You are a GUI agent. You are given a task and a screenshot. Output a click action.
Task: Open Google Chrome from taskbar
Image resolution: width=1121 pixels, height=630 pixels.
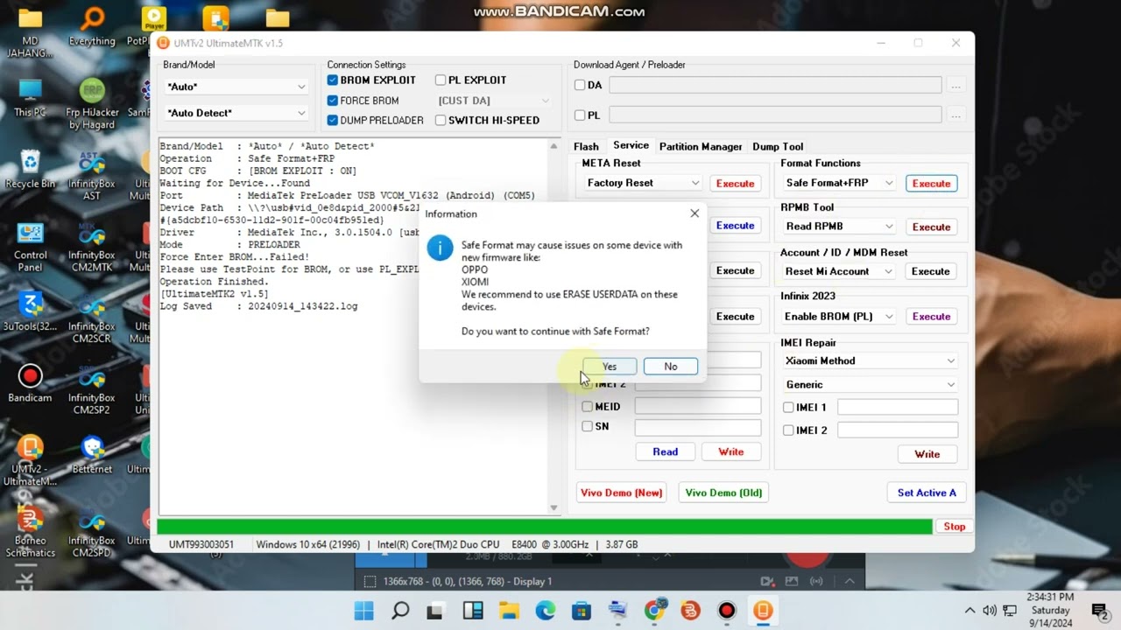point(654,611)
